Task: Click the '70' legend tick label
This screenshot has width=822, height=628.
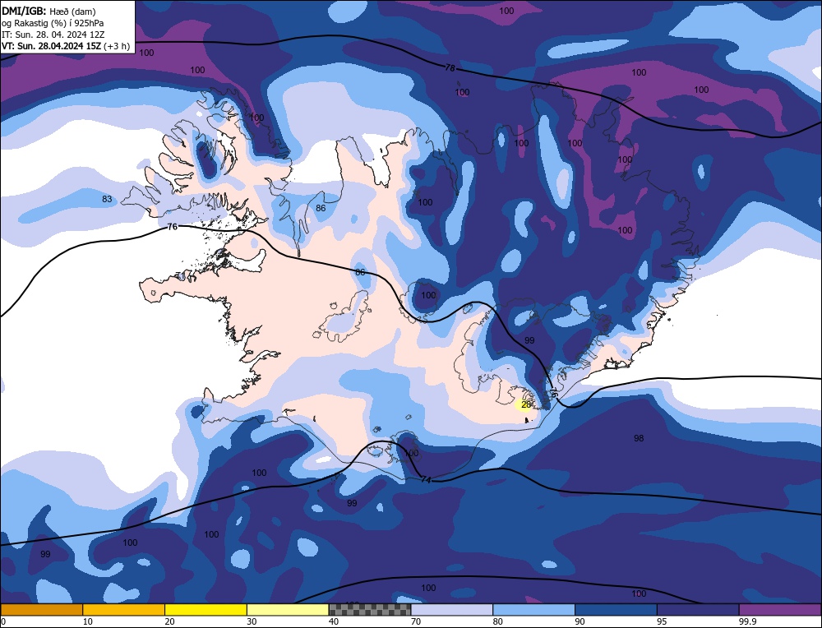Action: coord(416,621)
